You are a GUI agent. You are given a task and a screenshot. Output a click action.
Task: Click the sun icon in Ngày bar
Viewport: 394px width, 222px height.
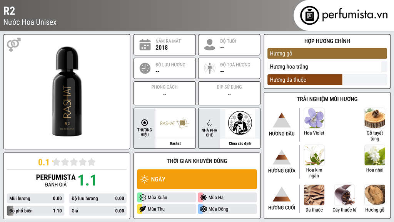click(144, 179)
